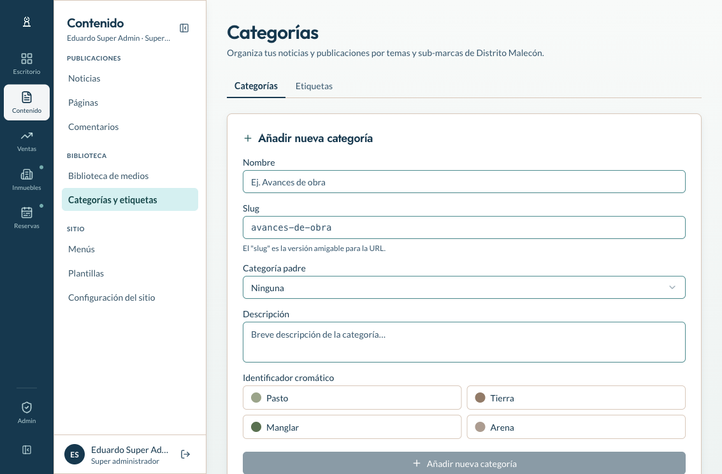722x474 pixels.
Task: Expand the Categoría padre dropdown
Action: [x=464, y=287]
